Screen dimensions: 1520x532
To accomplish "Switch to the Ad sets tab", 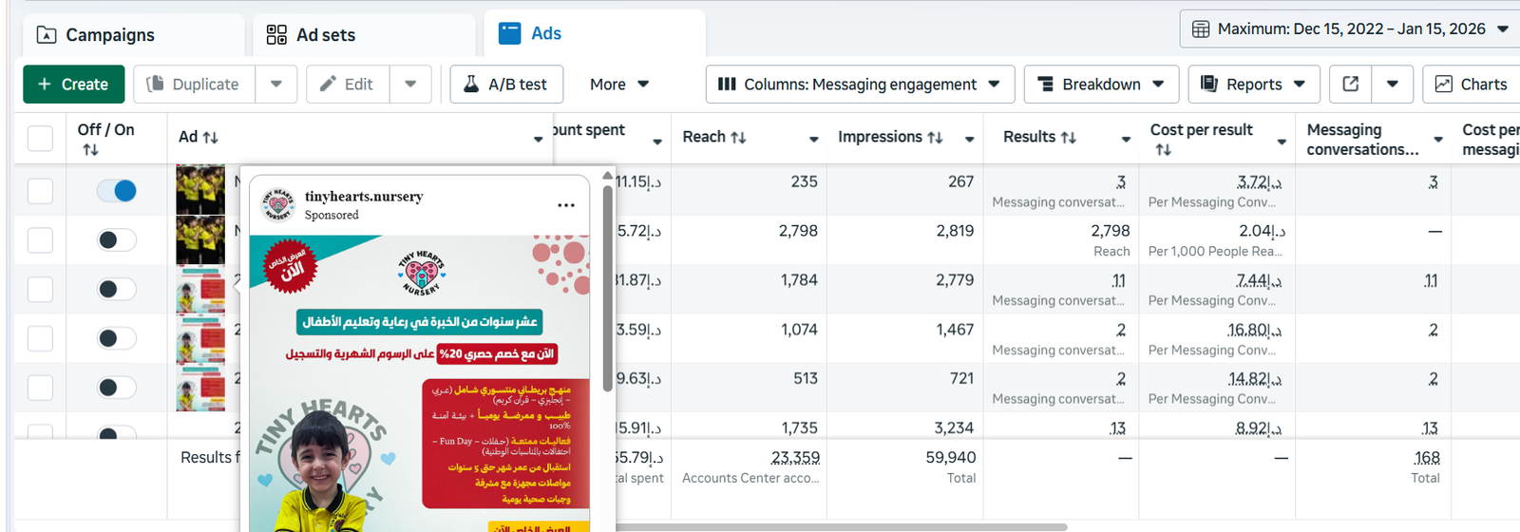I will point(364,35).
